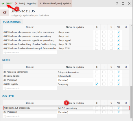Click the maximize window square icon
The height and width of the screenshot is (121, 133).
pyautogui.click(x=123, y=3)
